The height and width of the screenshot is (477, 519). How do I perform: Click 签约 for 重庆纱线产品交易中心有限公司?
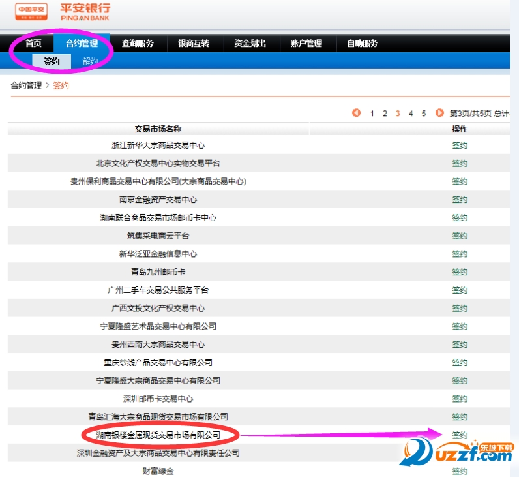coord(460,362)
